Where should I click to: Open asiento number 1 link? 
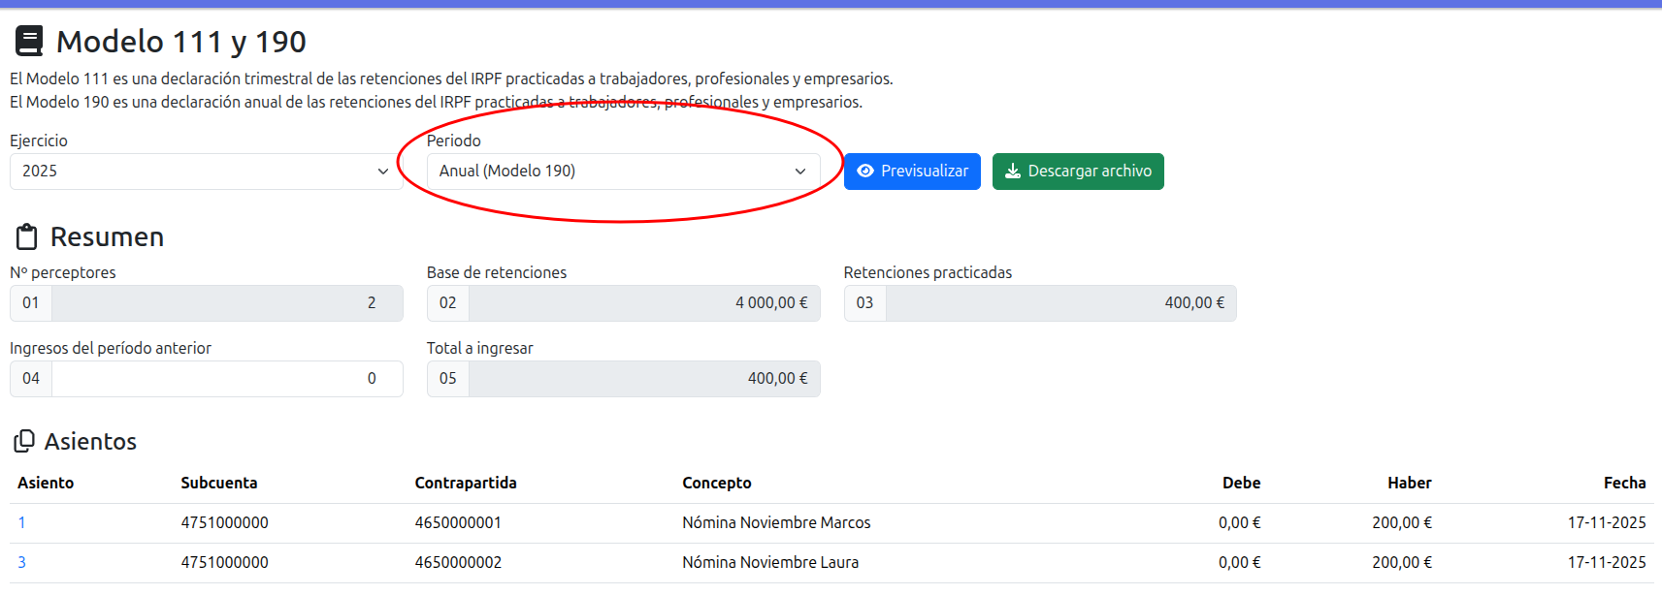click(x=21, y=523)
